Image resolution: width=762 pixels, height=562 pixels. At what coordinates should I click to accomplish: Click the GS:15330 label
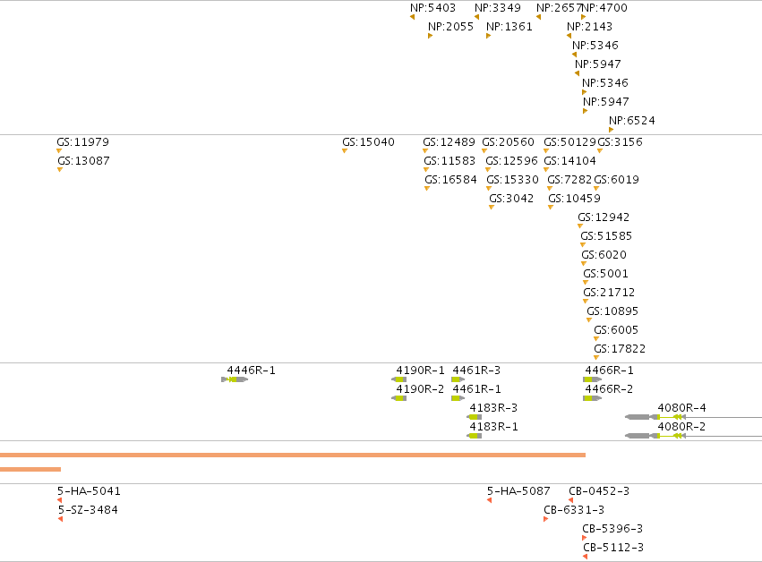(x=512, y=180)
